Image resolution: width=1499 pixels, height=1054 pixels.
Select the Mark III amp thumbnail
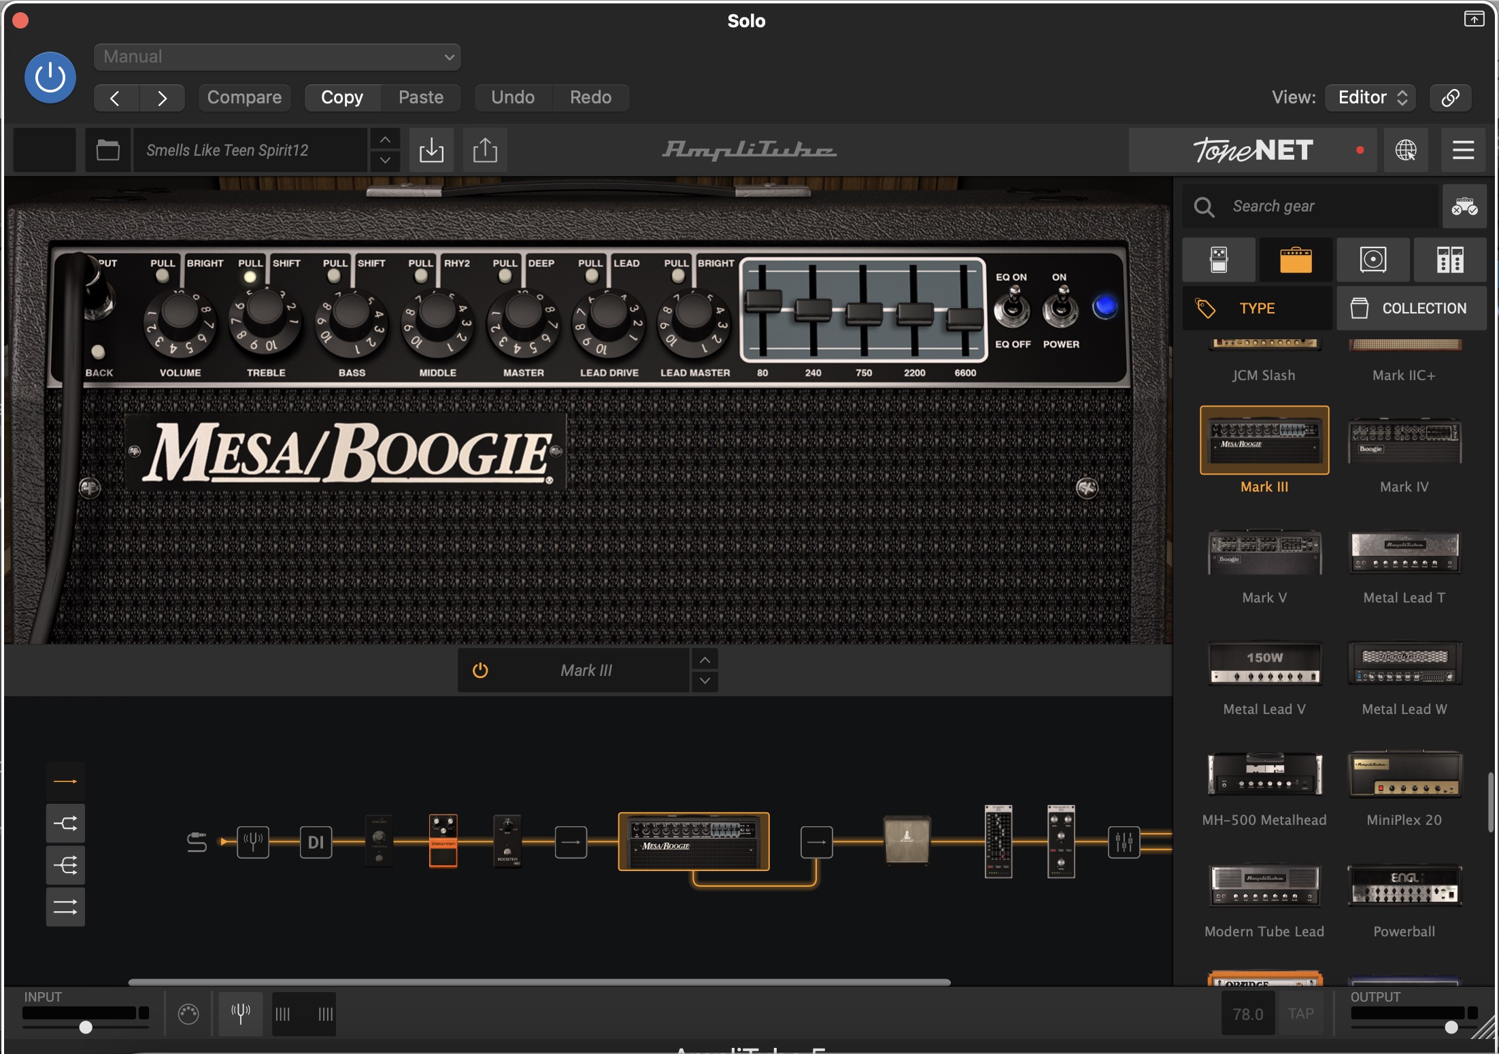[1264, 441]
